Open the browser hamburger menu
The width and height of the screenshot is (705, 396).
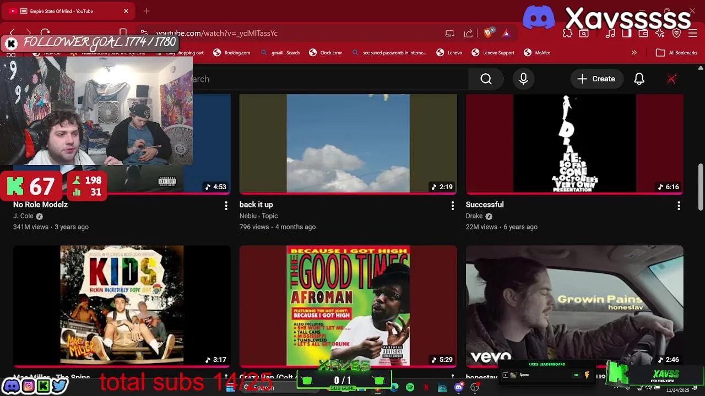point(693,33)
